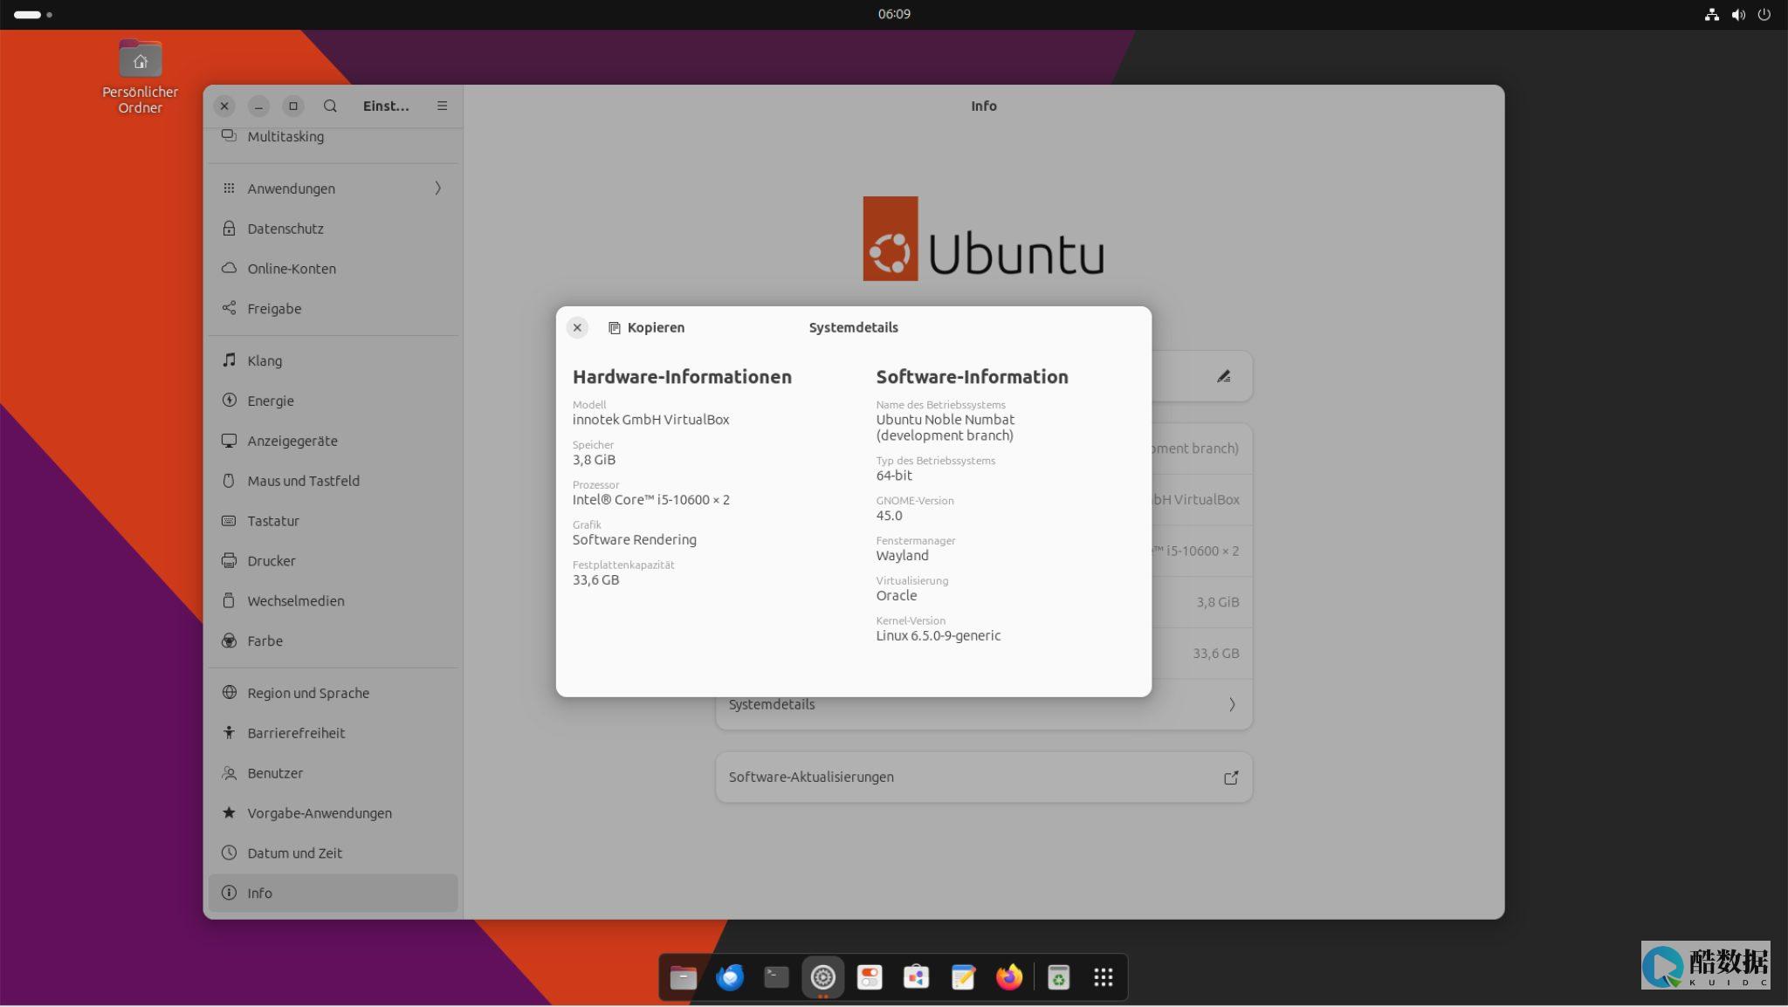Launch Thunderbird from the dock
Screen dimensions: 1788x1007
(730, 977)
